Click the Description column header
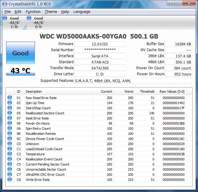This screenshot has width=198, height=192. tap(58, 91)
